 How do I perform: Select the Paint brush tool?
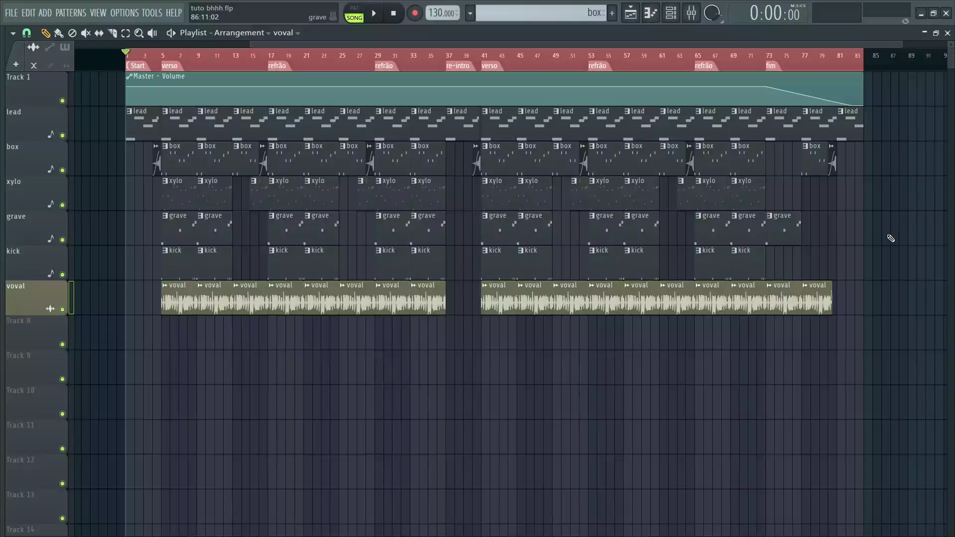(59, 33)
